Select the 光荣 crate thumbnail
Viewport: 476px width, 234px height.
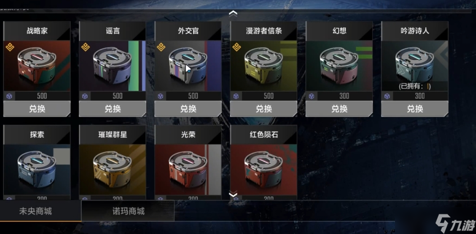click(188, 170)
